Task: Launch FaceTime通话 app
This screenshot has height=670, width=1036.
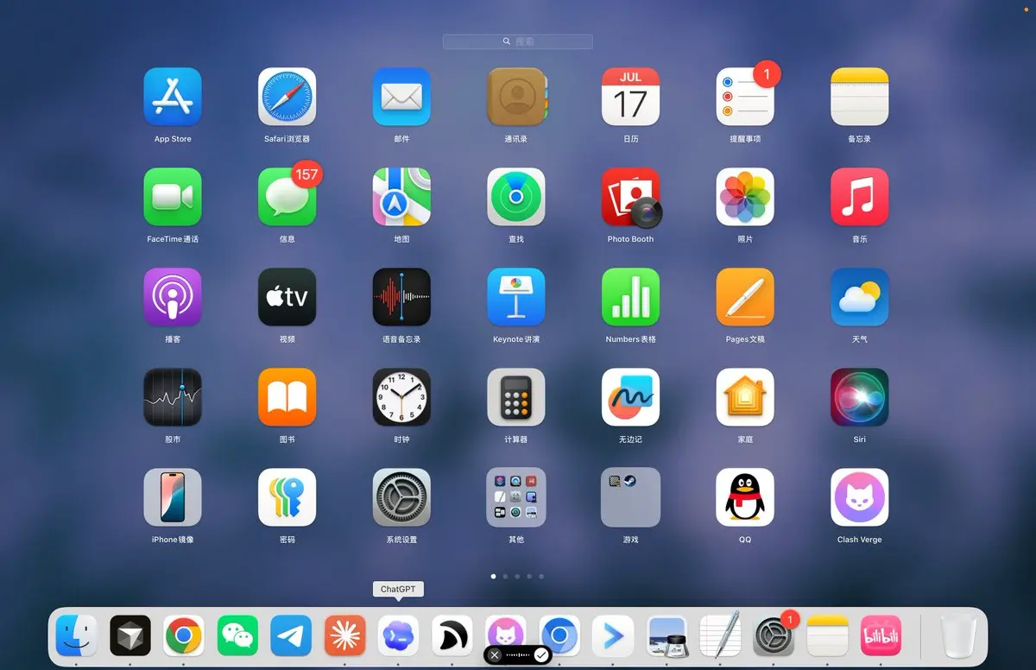Action: pos(173,197)
